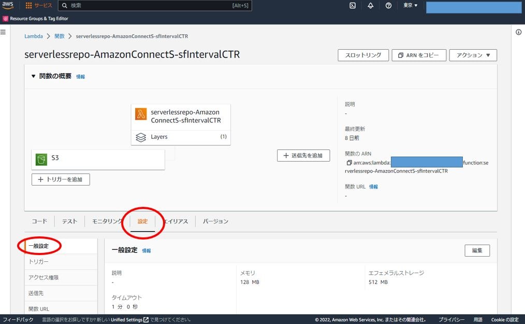The height and width of the screenshot is (324, 525).
Task: Go to 関数 breadcrumb link
Action: pyautogui.click(x=60, y=36)
